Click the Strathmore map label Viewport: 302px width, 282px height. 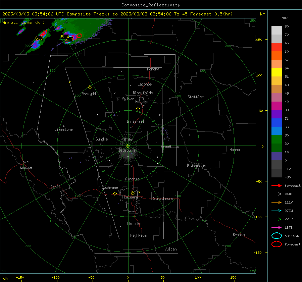tap(163, 199)
